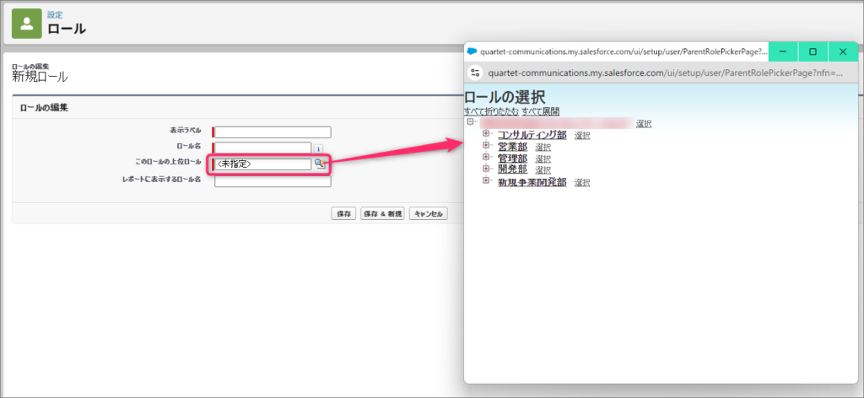Viewport: 864px width, 398px height.
Task: Click the info icon next to ロール名
Action: pos(318,148)
